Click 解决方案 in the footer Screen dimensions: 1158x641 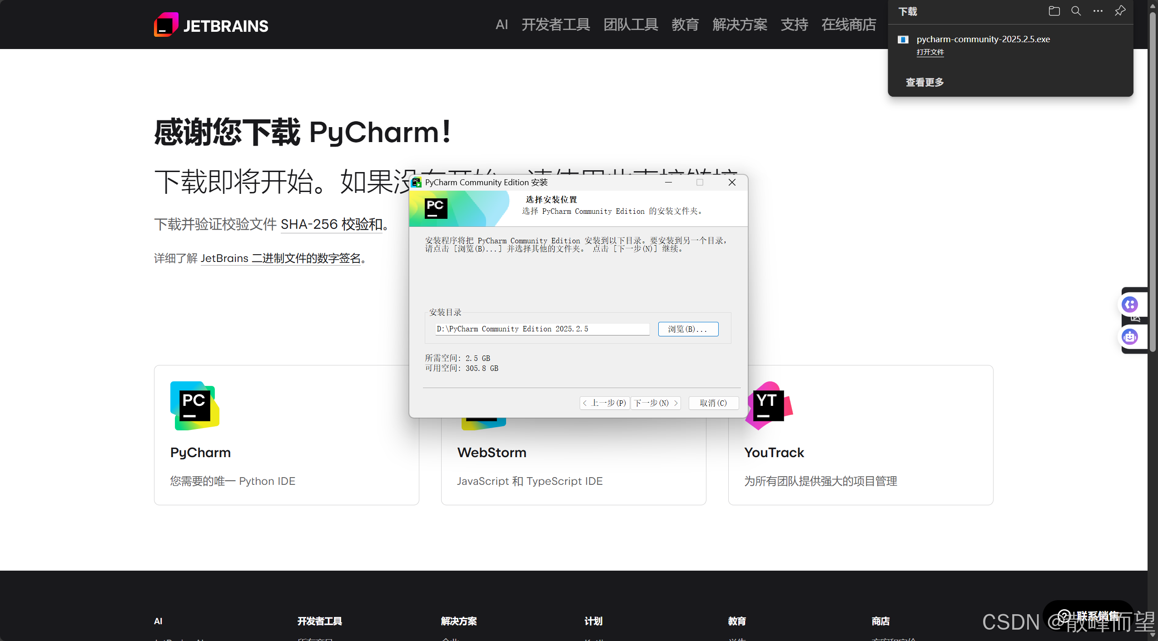[458, 621]
